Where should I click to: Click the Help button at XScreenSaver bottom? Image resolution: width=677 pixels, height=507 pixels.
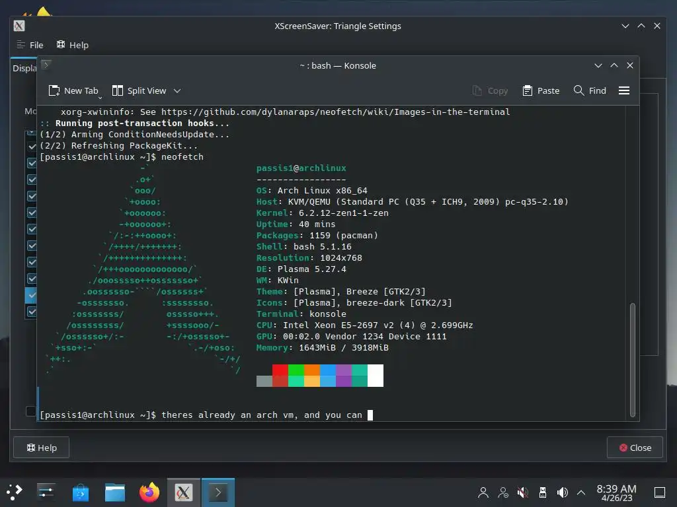click(42, 448)
